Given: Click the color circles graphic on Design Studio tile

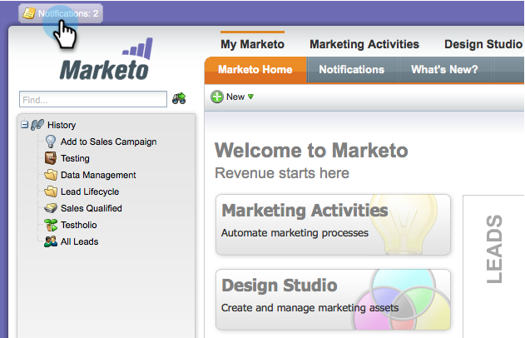Looking at the screenshot, I should pos(400,300).
